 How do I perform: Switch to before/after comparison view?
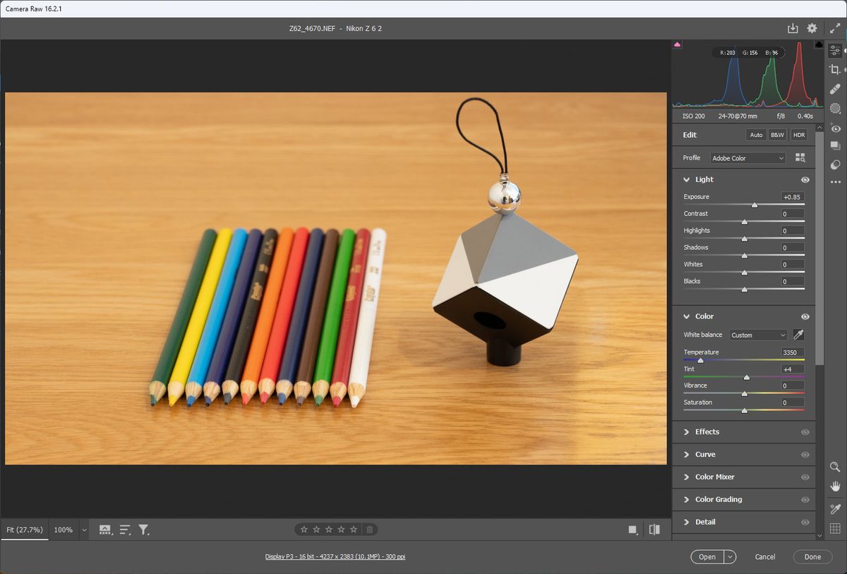(654, 529)
